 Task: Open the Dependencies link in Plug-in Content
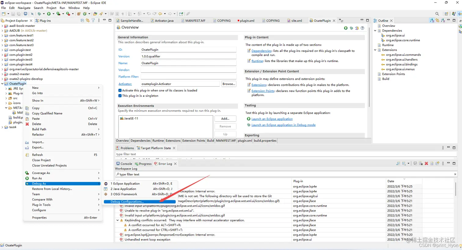(262, 51)
